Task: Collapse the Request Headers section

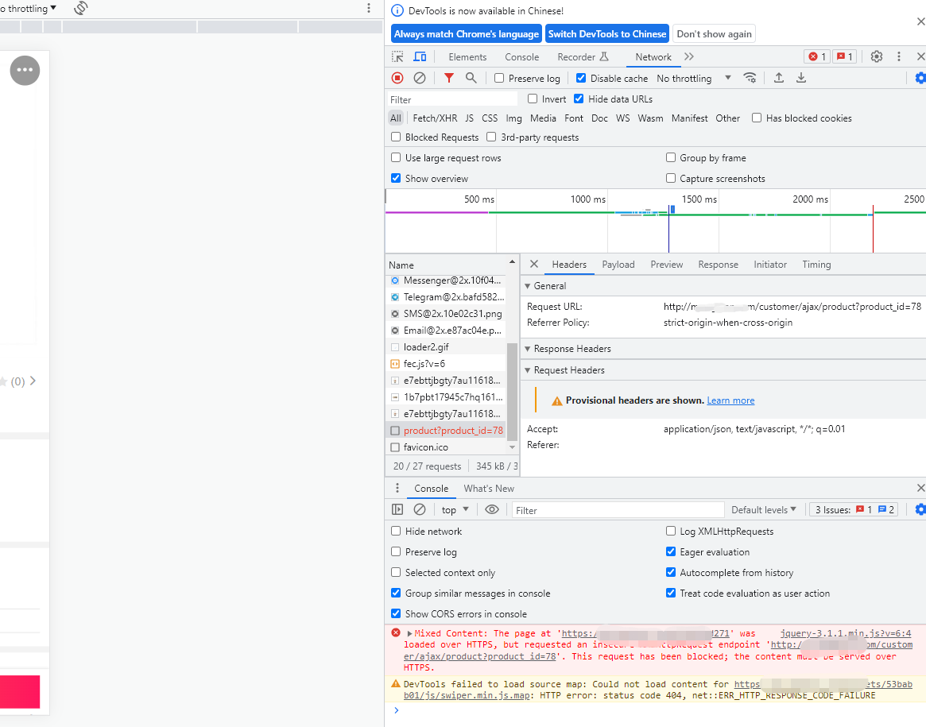Action: (x=527, y=370)
